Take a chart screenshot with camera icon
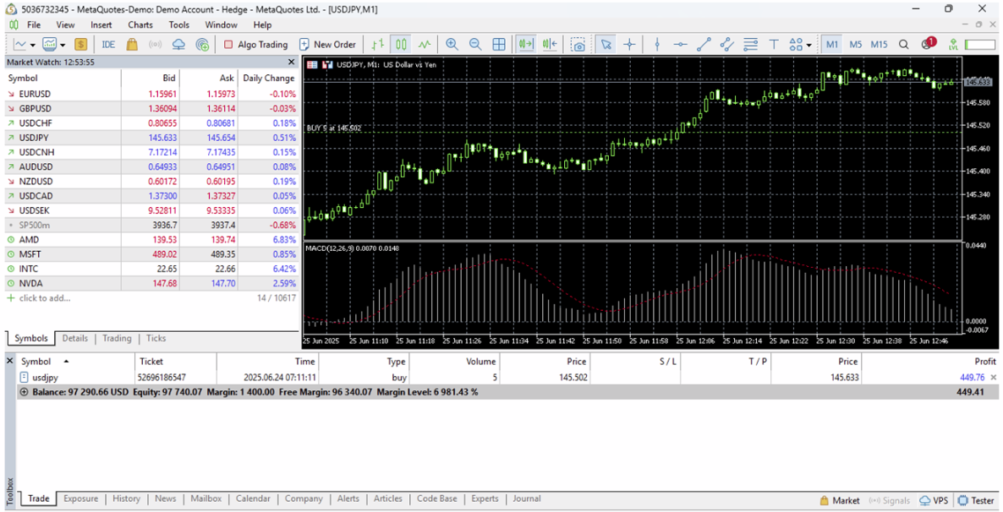The width and height of the screenshot is (1003, 512). [x=578, y=45]
